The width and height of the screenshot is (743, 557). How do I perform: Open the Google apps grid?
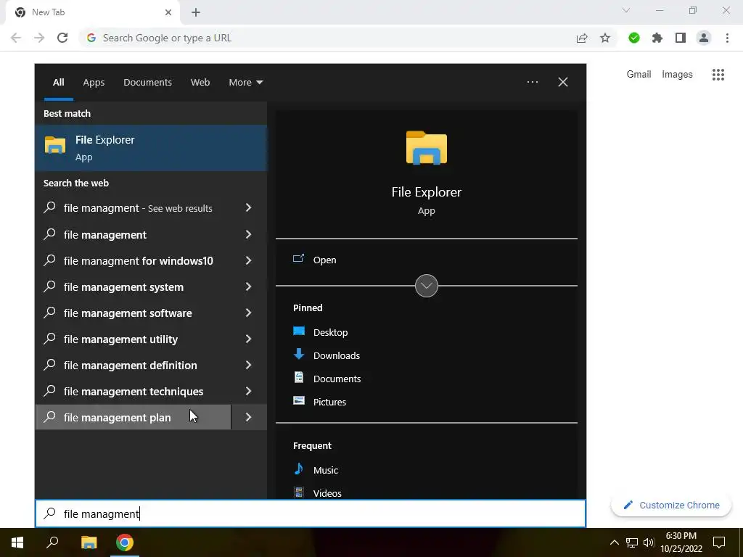(x=718, y=75)
